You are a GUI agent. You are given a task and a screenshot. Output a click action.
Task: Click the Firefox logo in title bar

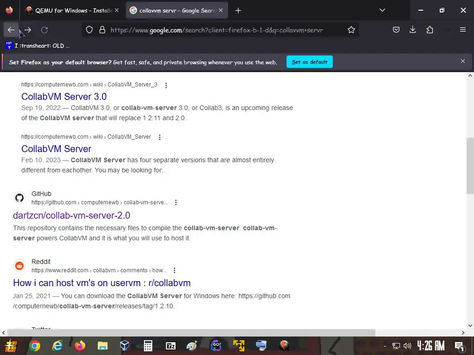tap(9, 10)
